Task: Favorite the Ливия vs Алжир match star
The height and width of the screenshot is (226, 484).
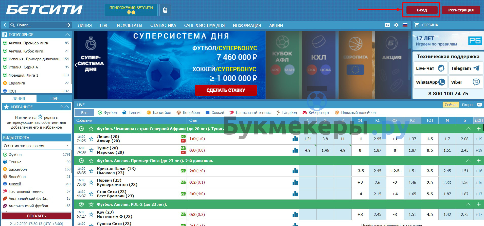Action: click(91, 139)
